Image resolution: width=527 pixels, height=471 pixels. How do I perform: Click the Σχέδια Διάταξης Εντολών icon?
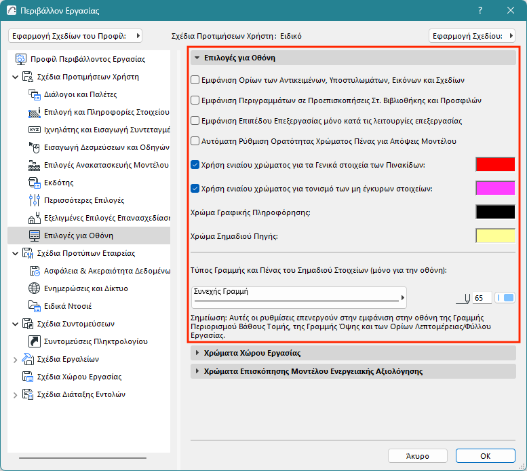click(x=28, y=394)
